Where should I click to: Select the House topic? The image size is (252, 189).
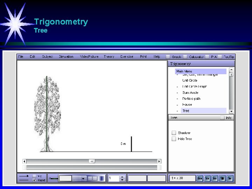[187, 105]
